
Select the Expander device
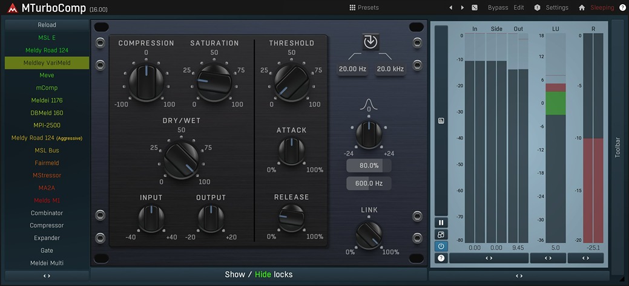tap(47, 238)
